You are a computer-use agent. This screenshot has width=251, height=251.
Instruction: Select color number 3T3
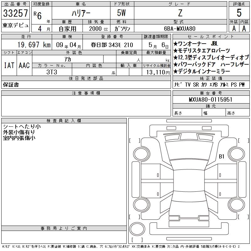click(52, 72)
